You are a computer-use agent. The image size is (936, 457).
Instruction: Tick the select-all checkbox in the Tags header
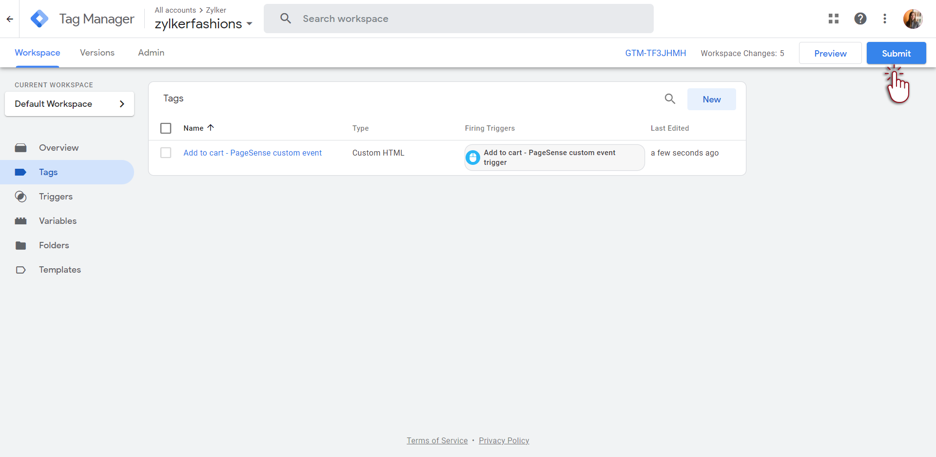coord(166,128)
